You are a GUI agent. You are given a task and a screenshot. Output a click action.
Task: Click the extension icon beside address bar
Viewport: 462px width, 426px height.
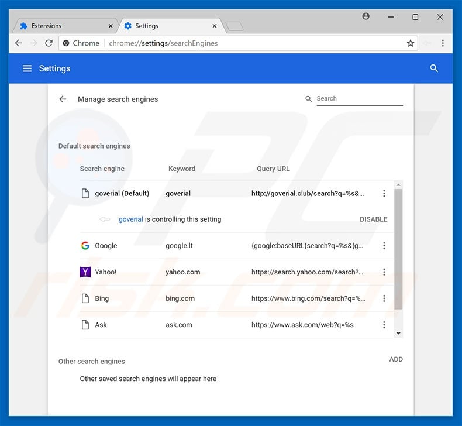click(427, 43)
